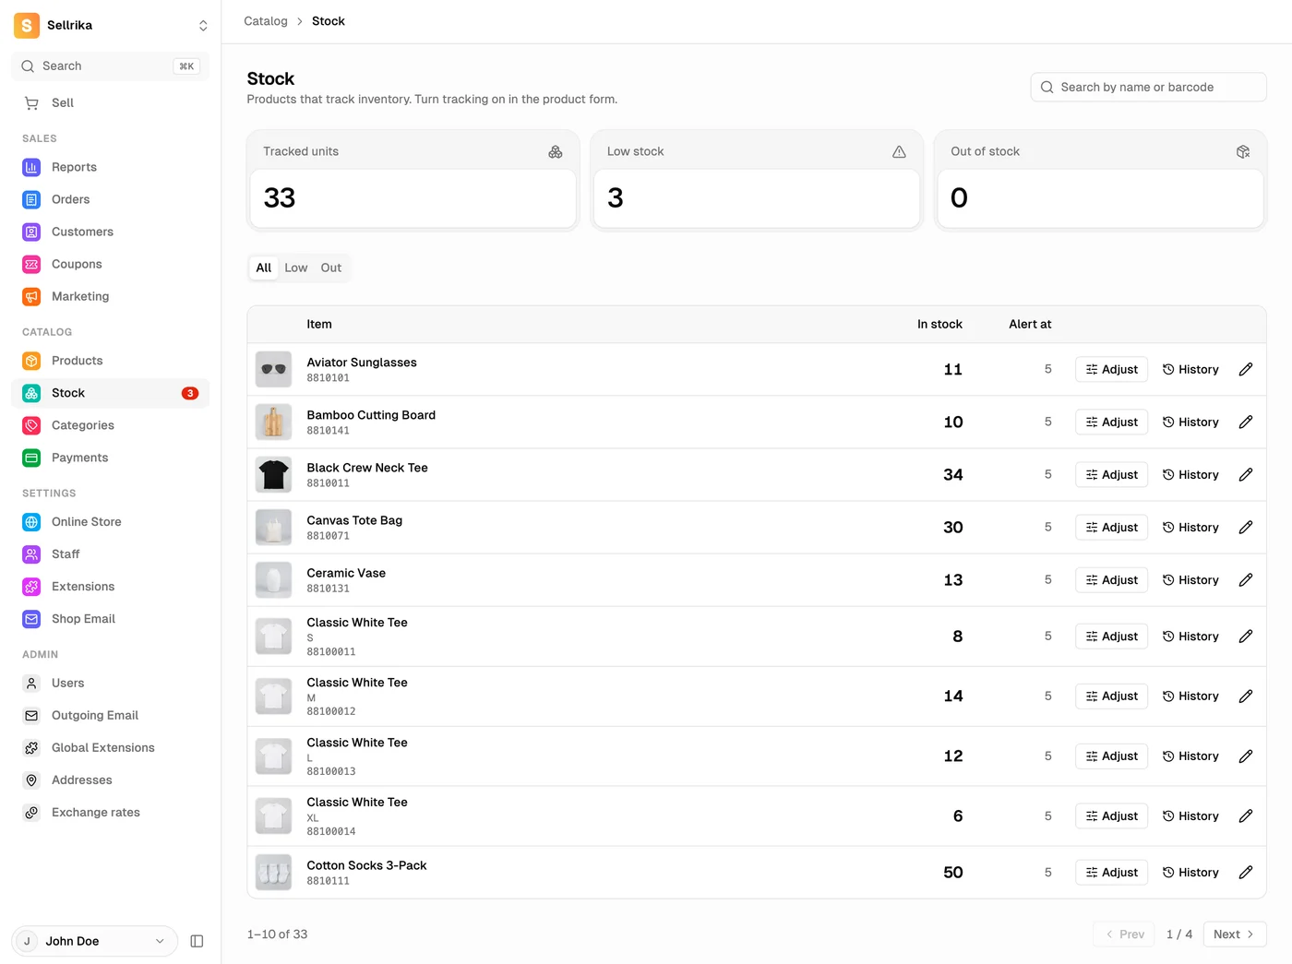This screenshot has height=964, width=1292.
Task: Open the Payments card icon
Action: pos(31,458)
